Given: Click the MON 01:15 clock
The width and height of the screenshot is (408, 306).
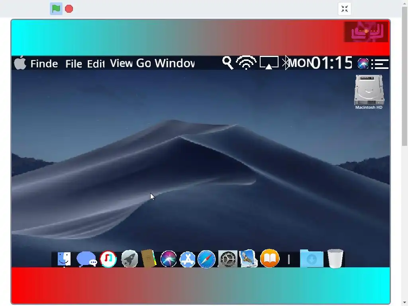Looking at the screenshot, I should pos(321,63).
